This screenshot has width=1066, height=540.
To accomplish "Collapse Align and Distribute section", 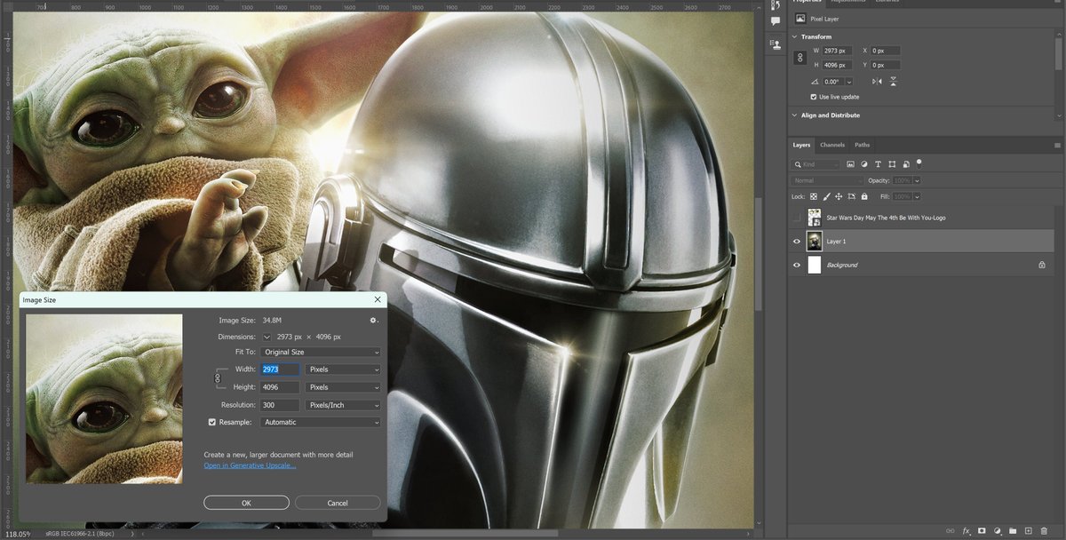I will coord(795,115).
